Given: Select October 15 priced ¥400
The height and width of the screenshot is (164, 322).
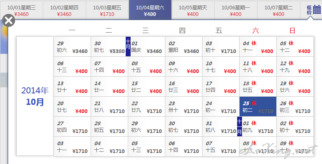Looking at the screenshot, I should [147, 86].
